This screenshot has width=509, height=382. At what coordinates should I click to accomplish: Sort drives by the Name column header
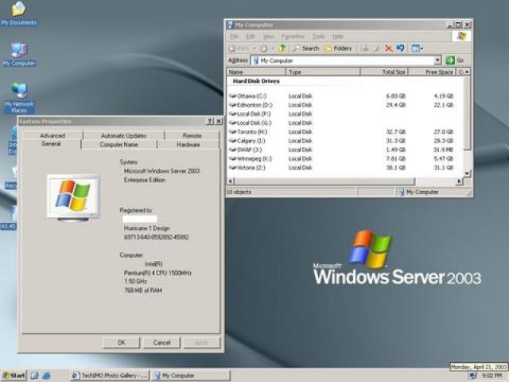(256, 72)
